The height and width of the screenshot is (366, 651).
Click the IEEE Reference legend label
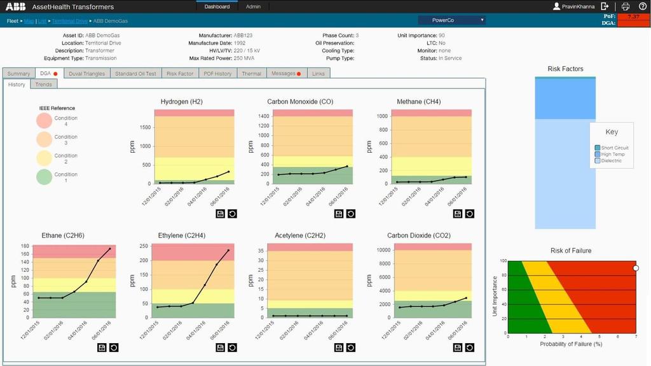click(57, 108)
